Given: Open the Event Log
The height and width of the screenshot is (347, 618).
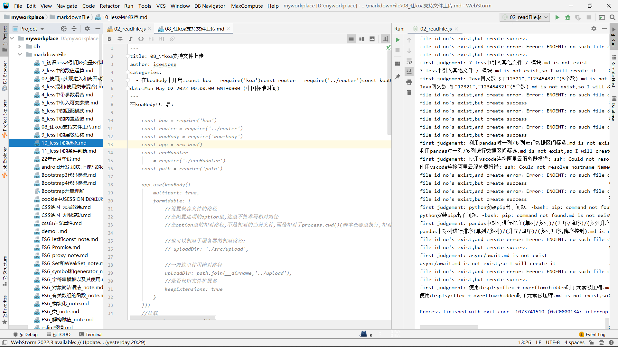Looking at the screenshot, I should pyautogui.click(x=592, y=334).
